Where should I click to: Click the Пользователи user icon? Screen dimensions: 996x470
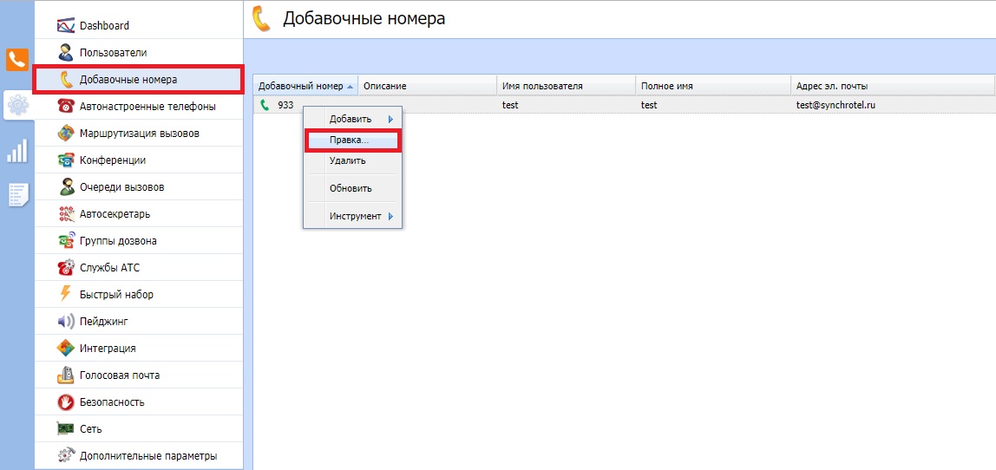[x=66, y=53]
